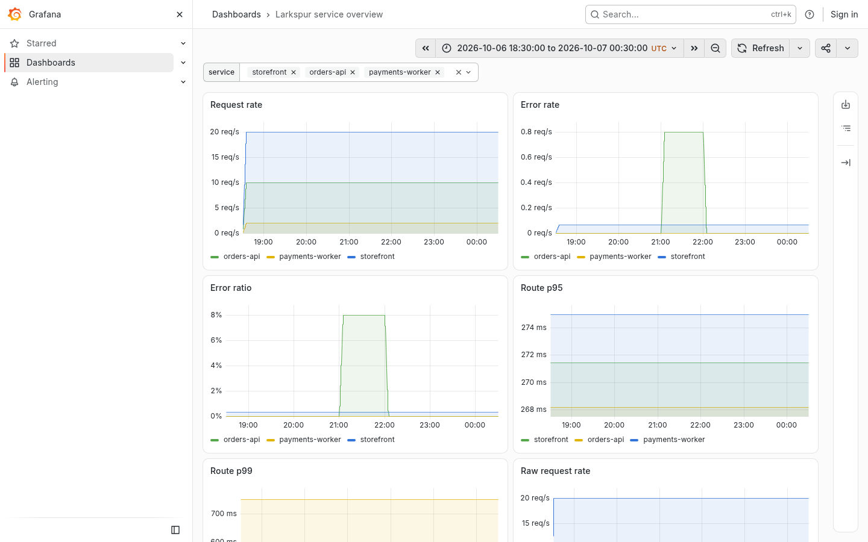Click the orders-api color swatch in Error rate legend
The width and height of the screenshot is (868, 542).
pyautogui.click(x=525, y=257)
